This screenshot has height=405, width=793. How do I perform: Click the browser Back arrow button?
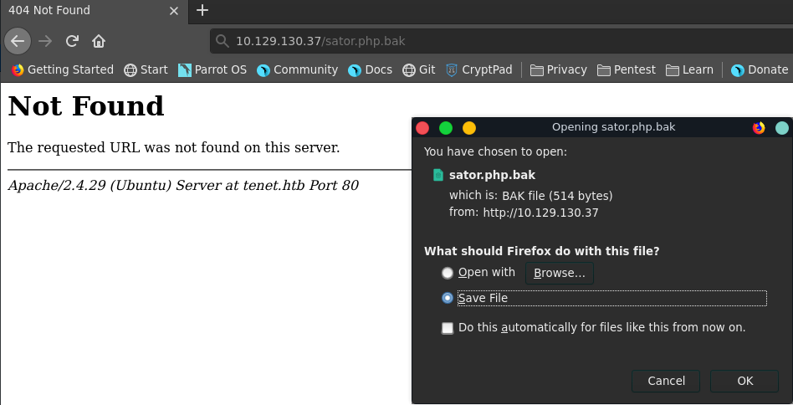tap(18, 41)
